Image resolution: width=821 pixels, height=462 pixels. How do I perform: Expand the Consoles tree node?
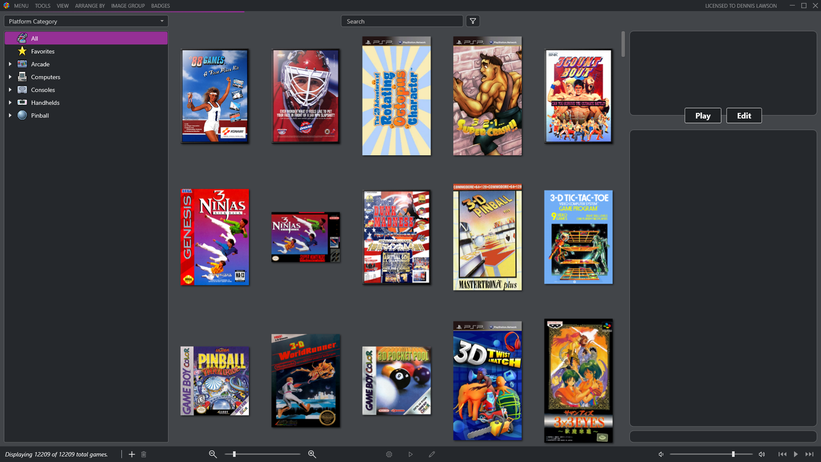[x=10, y=90]
